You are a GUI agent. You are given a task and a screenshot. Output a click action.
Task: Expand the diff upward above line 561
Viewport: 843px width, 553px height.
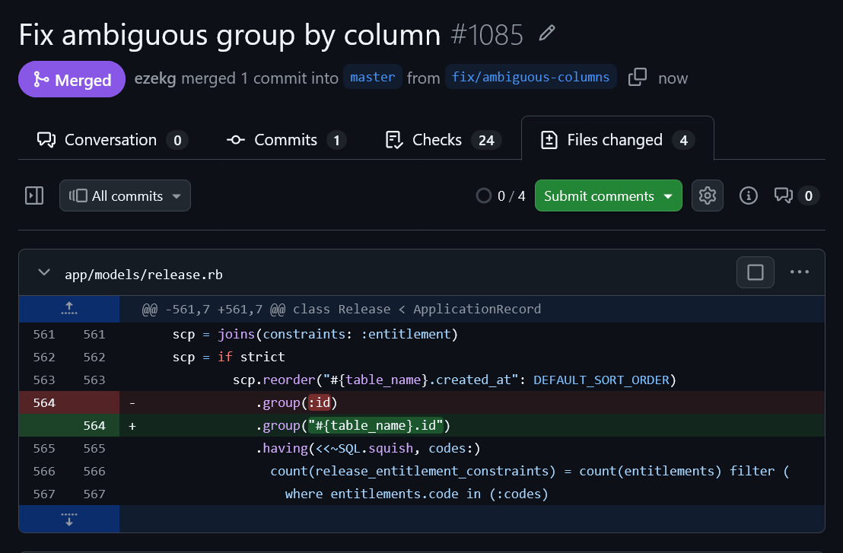68,309
